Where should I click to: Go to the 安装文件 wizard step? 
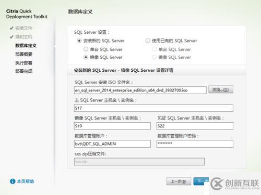[24, 28]
